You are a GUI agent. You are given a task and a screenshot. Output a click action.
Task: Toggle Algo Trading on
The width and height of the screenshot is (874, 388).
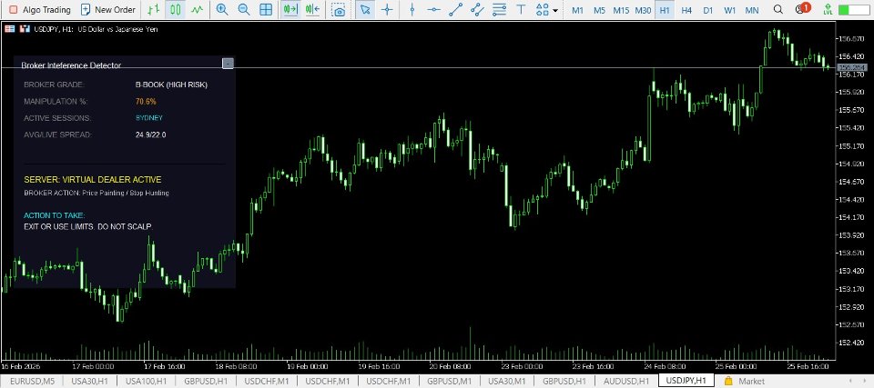[39, 9]
